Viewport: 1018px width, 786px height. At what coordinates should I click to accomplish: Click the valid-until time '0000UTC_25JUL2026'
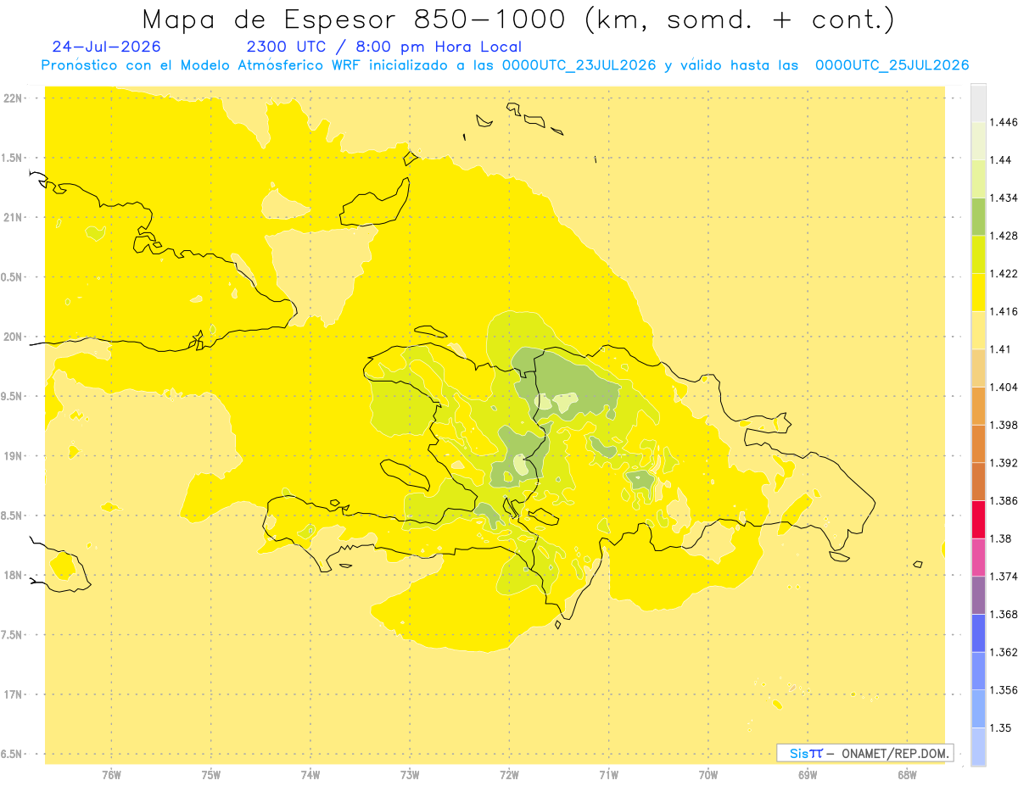coord(892,65)
